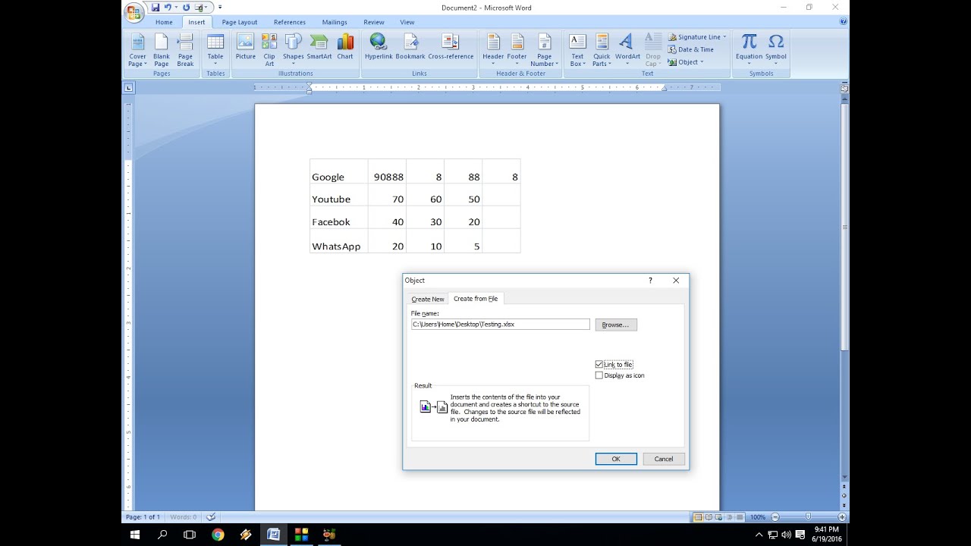Click the zoom slider handle
Screen dimensions: 971x546
[809, 517]
